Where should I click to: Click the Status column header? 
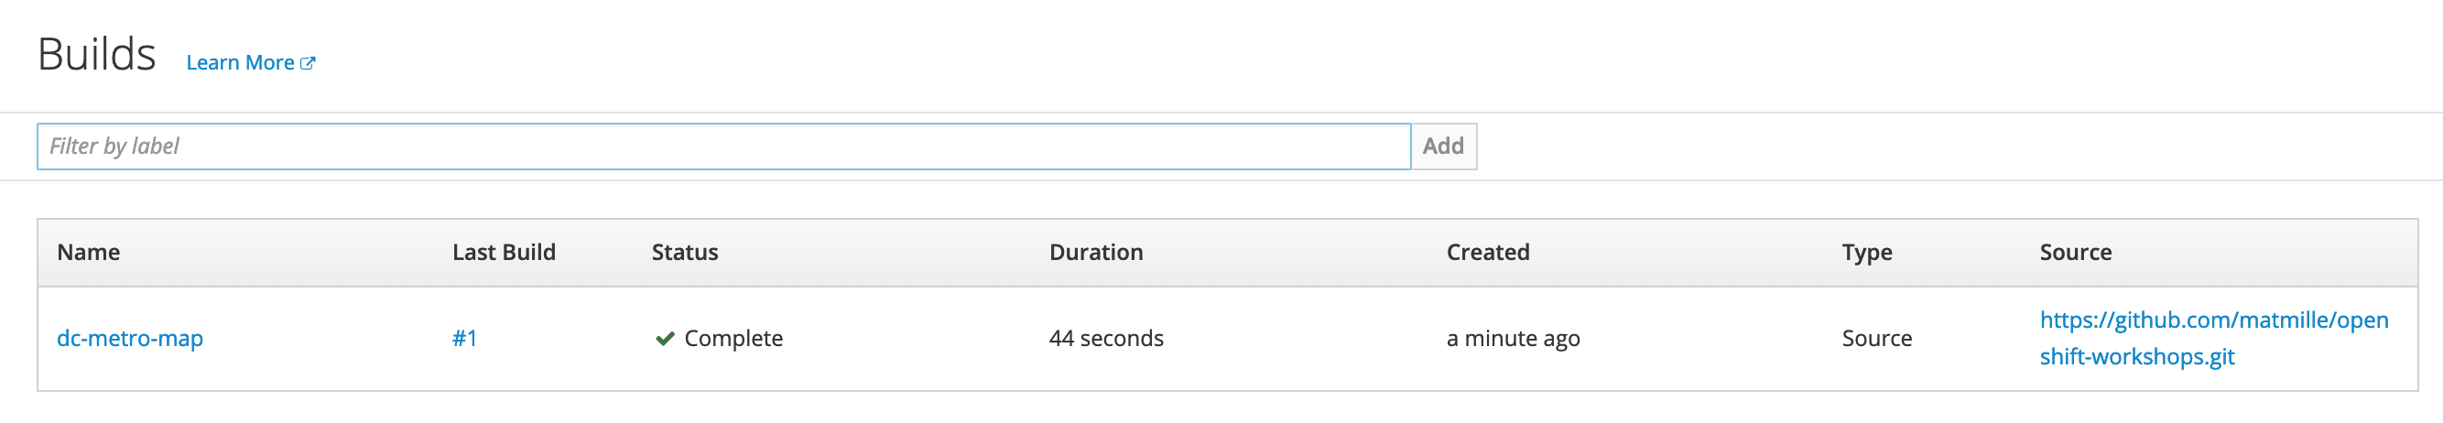click(685, 253)
